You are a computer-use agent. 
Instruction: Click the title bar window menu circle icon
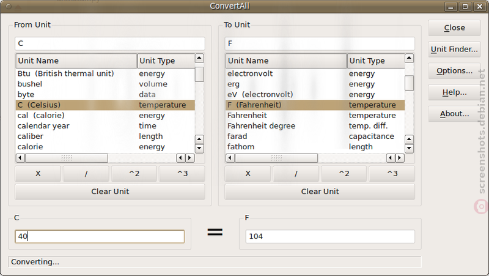tap(9, 6)
